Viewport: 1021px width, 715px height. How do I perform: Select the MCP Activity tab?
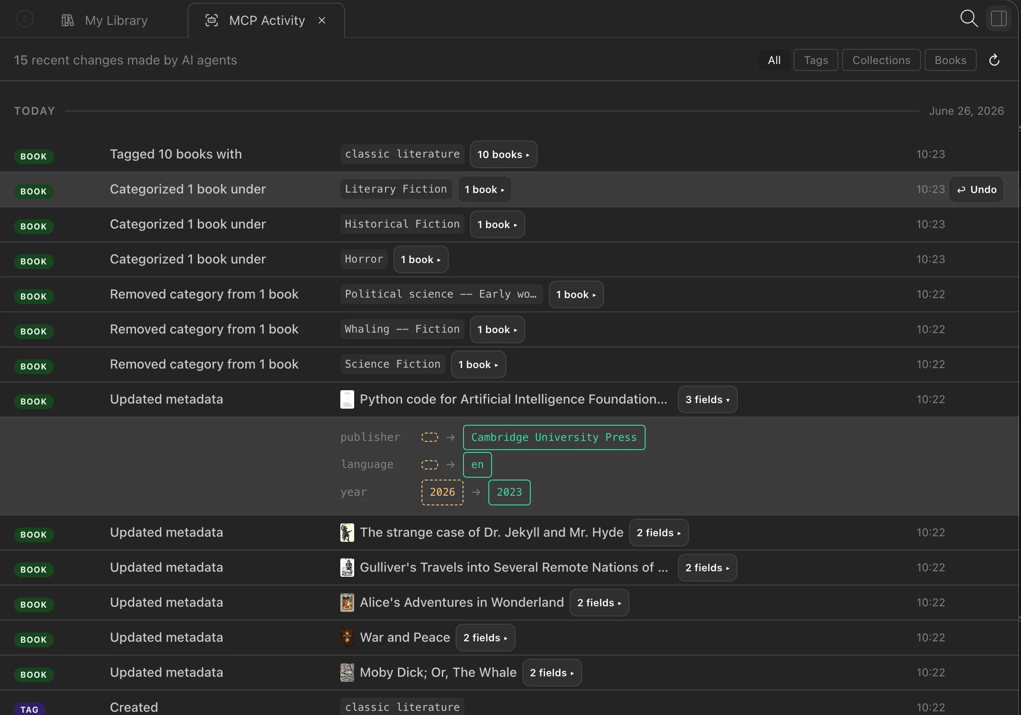pyautogui.click(x=266, y=20)
